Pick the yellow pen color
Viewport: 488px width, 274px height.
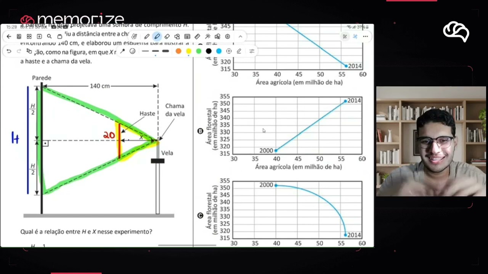(188, 51)
